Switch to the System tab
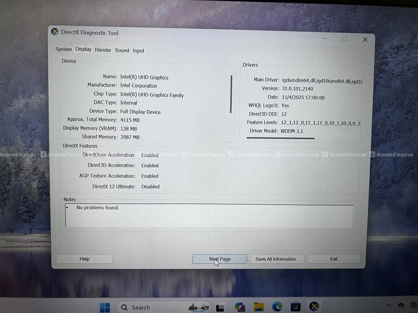The height and width of the screenshot is (313, 418). (63, 49)
